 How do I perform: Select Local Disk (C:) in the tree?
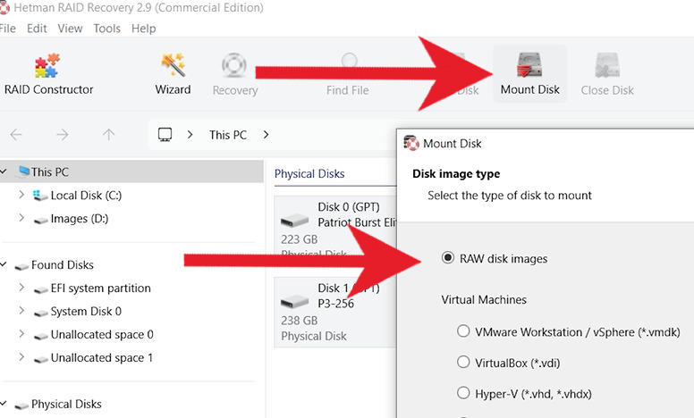[86, 195]
